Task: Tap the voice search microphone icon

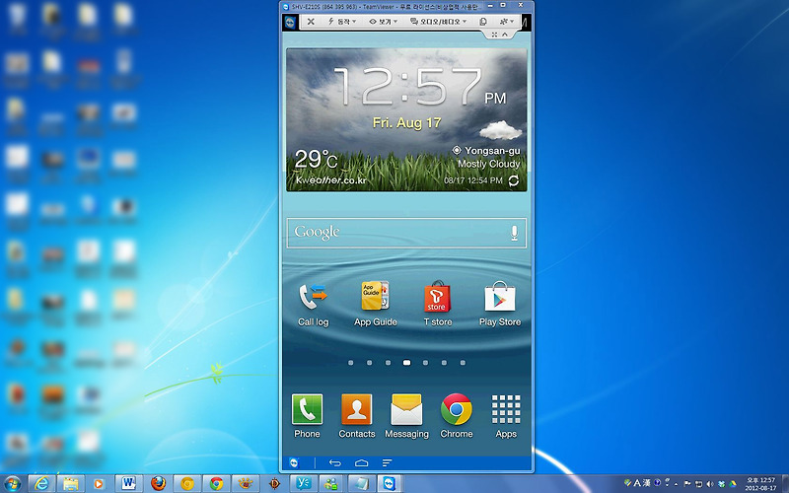Action: [514, 233]
